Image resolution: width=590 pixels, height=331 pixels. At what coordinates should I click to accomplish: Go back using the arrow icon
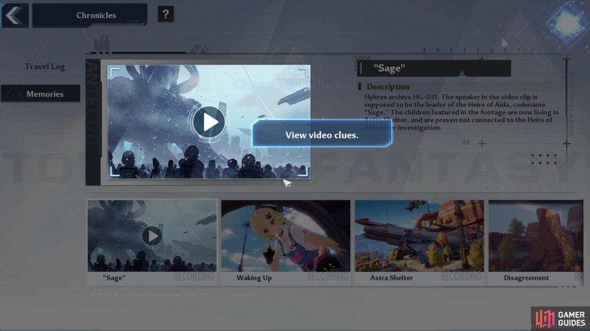click(x=15, y=15)
